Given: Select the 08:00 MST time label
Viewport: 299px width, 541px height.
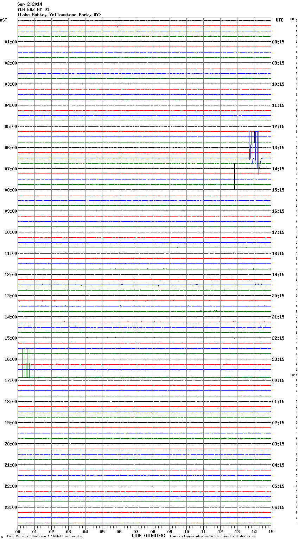Looking at the screenshot, I should coord(11,190).
